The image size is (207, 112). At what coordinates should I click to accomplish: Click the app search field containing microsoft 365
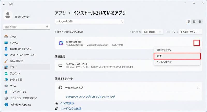point(90,22)
